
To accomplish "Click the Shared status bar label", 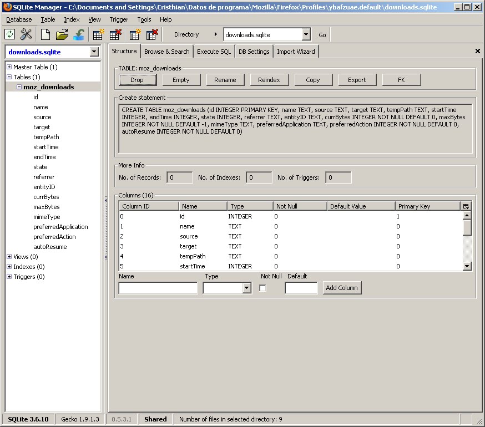I will 155,419.
